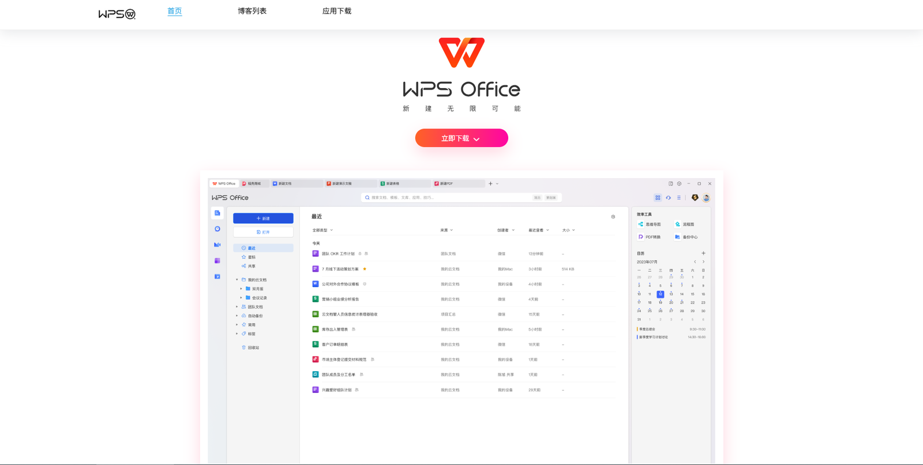Go to previous month in the calendar
Image resolution: width=923 pixels, height=465 pixels.
695,262
